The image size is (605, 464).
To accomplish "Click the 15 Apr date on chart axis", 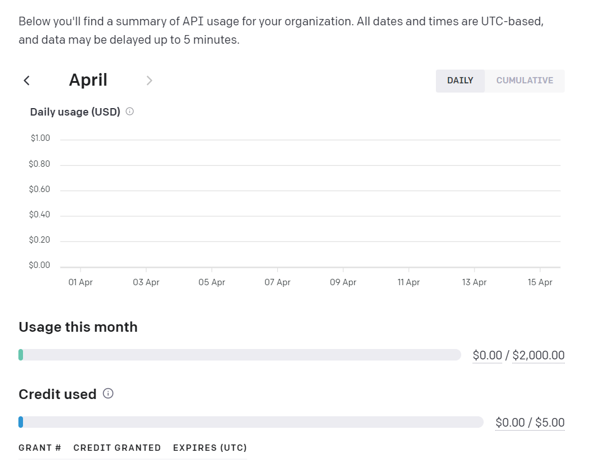I will [x=540, y=282].
